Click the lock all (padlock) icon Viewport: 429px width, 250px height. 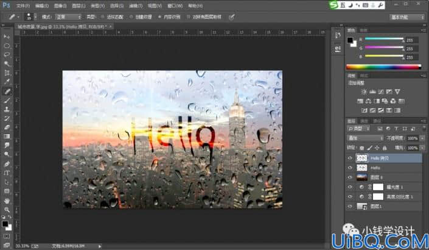385,148
